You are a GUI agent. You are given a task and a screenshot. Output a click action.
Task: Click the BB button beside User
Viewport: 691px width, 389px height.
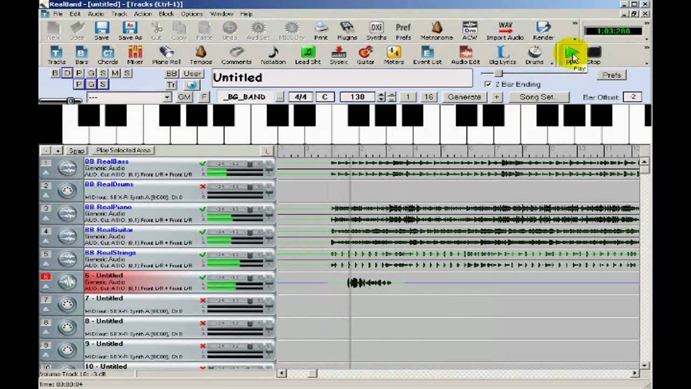pos(172,74)
